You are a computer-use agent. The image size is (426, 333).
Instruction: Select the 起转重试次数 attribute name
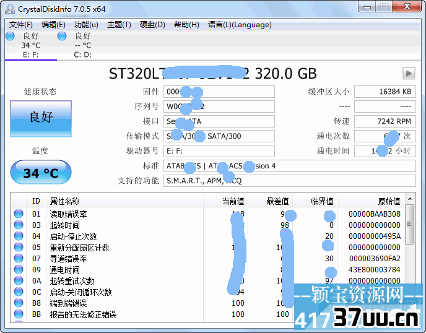pyautogui.click(x=72, y=281)
